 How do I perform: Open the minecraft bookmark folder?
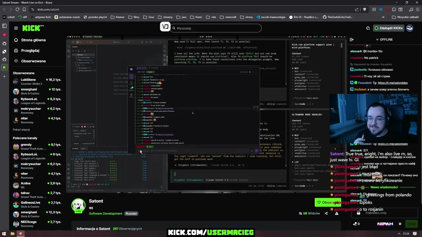pyautogui.click(x=228, y=17)
